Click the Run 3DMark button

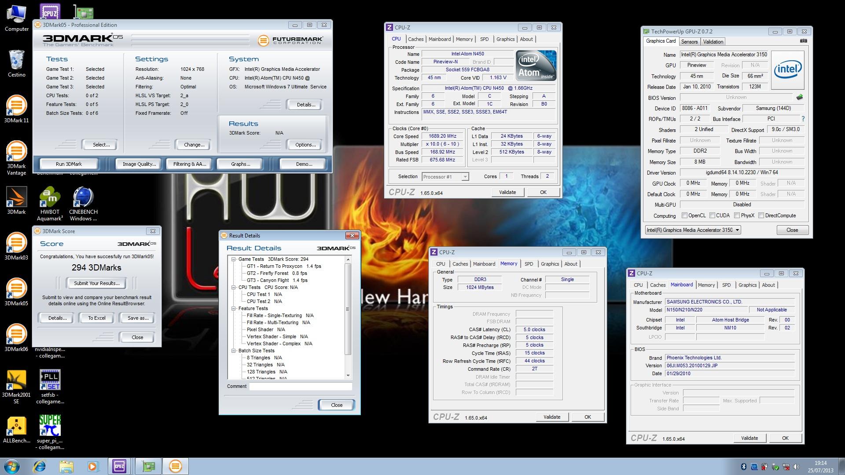pyautogui.click(x=69, y=164)
